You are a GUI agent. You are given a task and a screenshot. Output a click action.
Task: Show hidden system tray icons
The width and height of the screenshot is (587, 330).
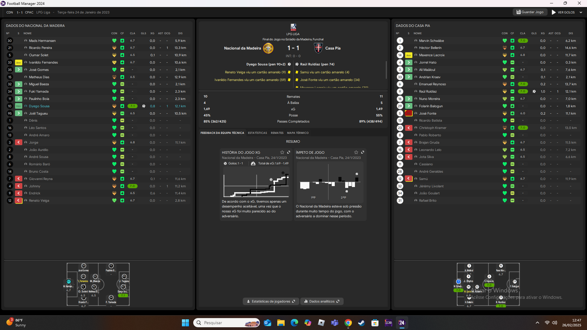click(x=537, y=323)
